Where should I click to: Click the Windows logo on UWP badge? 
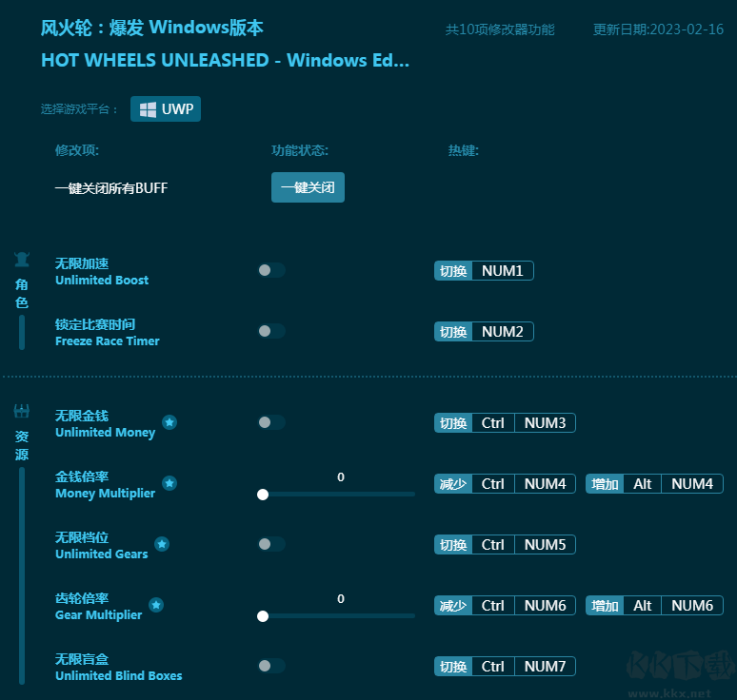click(148, 109)
